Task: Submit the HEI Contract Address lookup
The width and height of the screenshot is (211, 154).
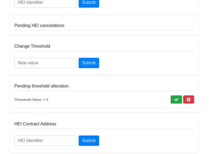Action: pyautogui.click(x=89, y=141)
